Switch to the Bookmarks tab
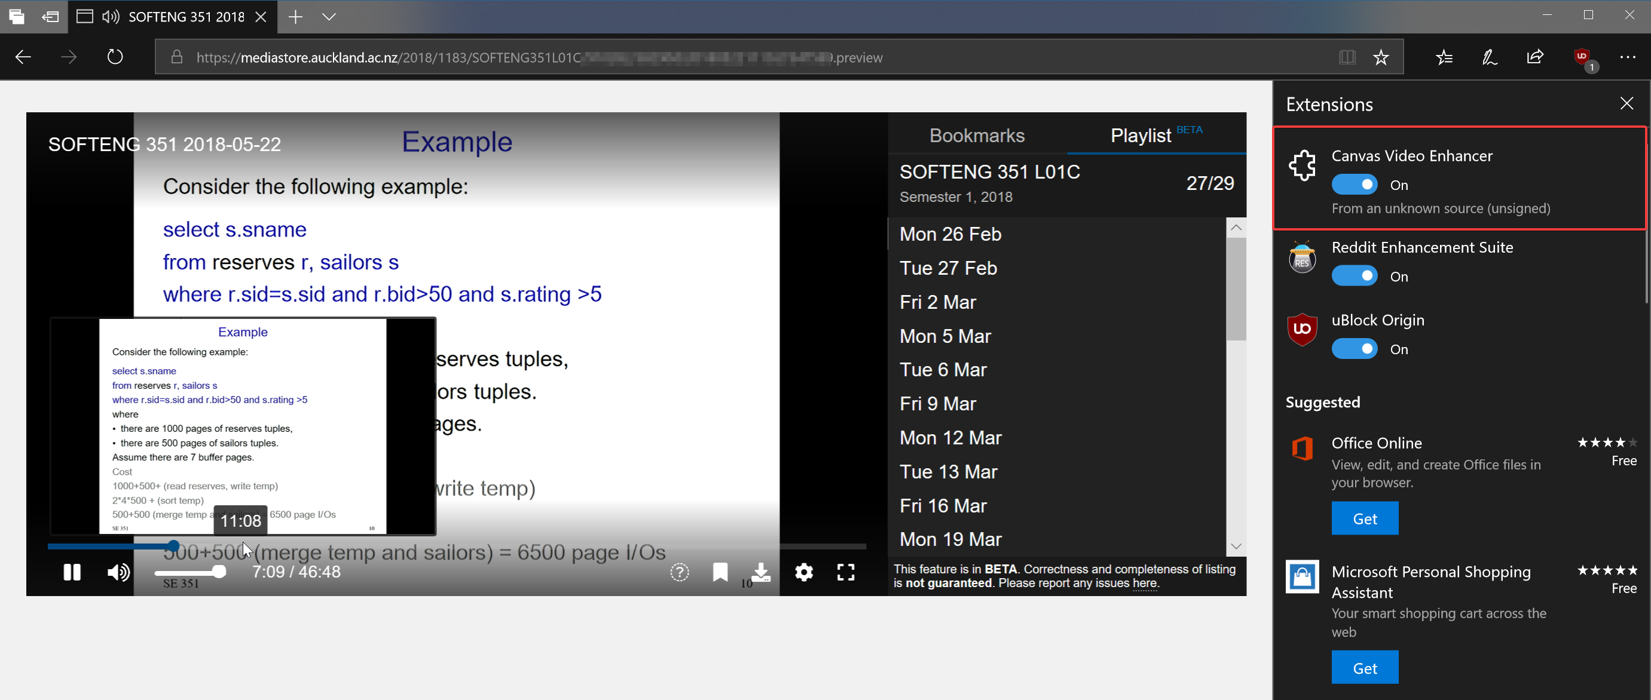 click(976, 136)
